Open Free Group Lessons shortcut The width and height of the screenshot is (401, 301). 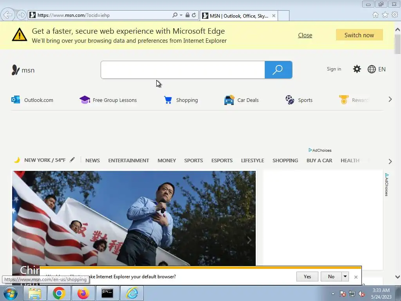108,100
